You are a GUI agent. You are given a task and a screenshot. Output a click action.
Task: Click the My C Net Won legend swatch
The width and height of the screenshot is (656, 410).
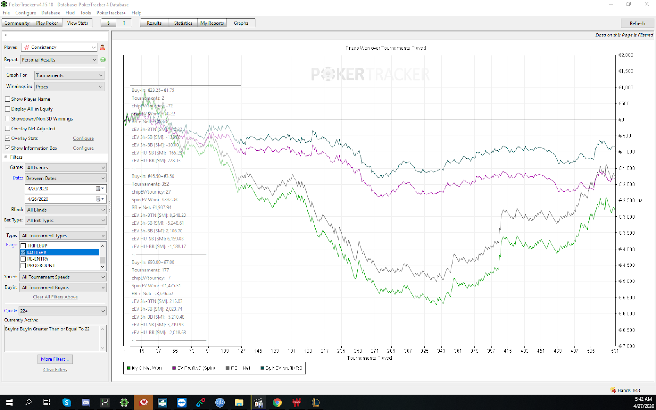tap(129, 368)
